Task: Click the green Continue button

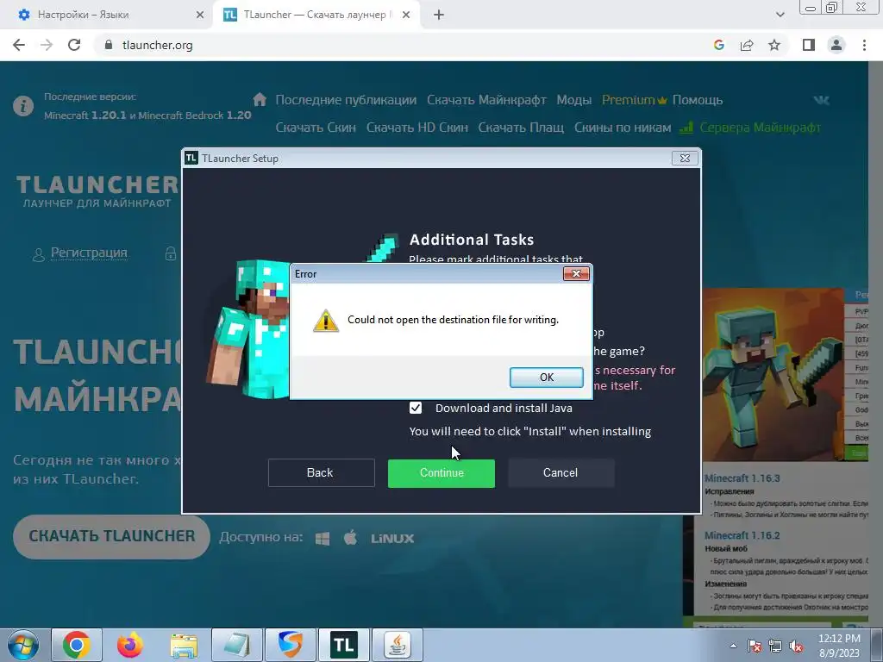Action: pyautogui.click(x=441, y=473)
